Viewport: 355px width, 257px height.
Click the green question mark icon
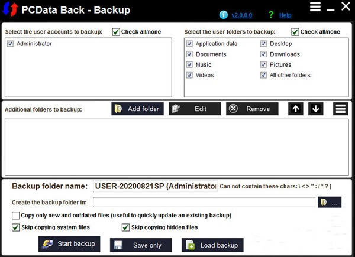(271, 15)
